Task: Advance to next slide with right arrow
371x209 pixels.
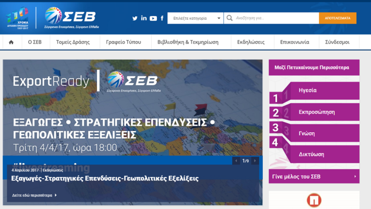Action: [255, 161]
